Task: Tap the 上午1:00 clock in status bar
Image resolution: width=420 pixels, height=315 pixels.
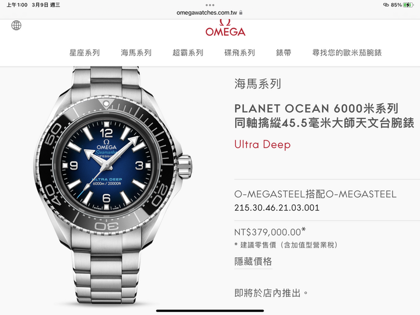Action: coord(17,5)
